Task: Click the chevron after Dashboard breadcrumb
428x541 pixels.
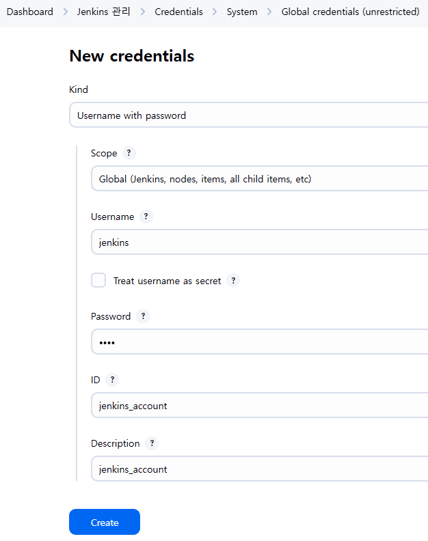Action: pyautogui.click(x=65, y=12)
